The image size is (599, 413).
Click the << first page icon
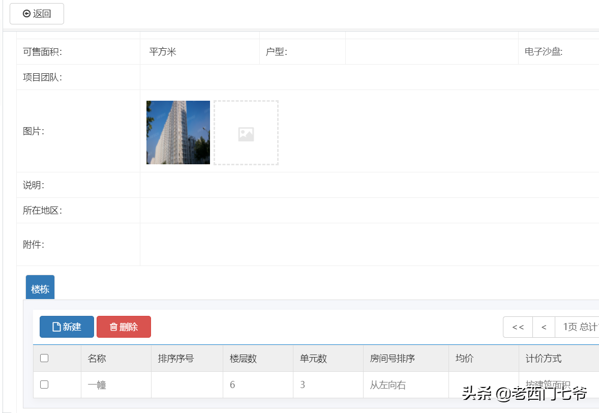(517, 327)
